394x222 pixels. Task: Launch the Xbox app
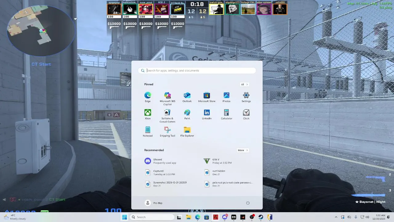(148, 114)
